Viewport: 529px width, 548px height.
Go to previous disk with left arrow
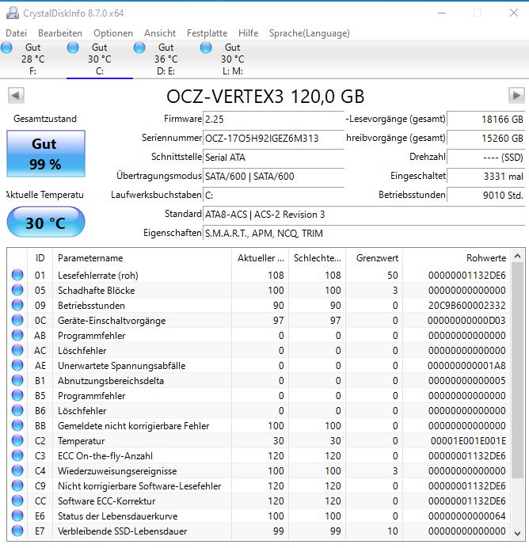click(x=16, y=95)
